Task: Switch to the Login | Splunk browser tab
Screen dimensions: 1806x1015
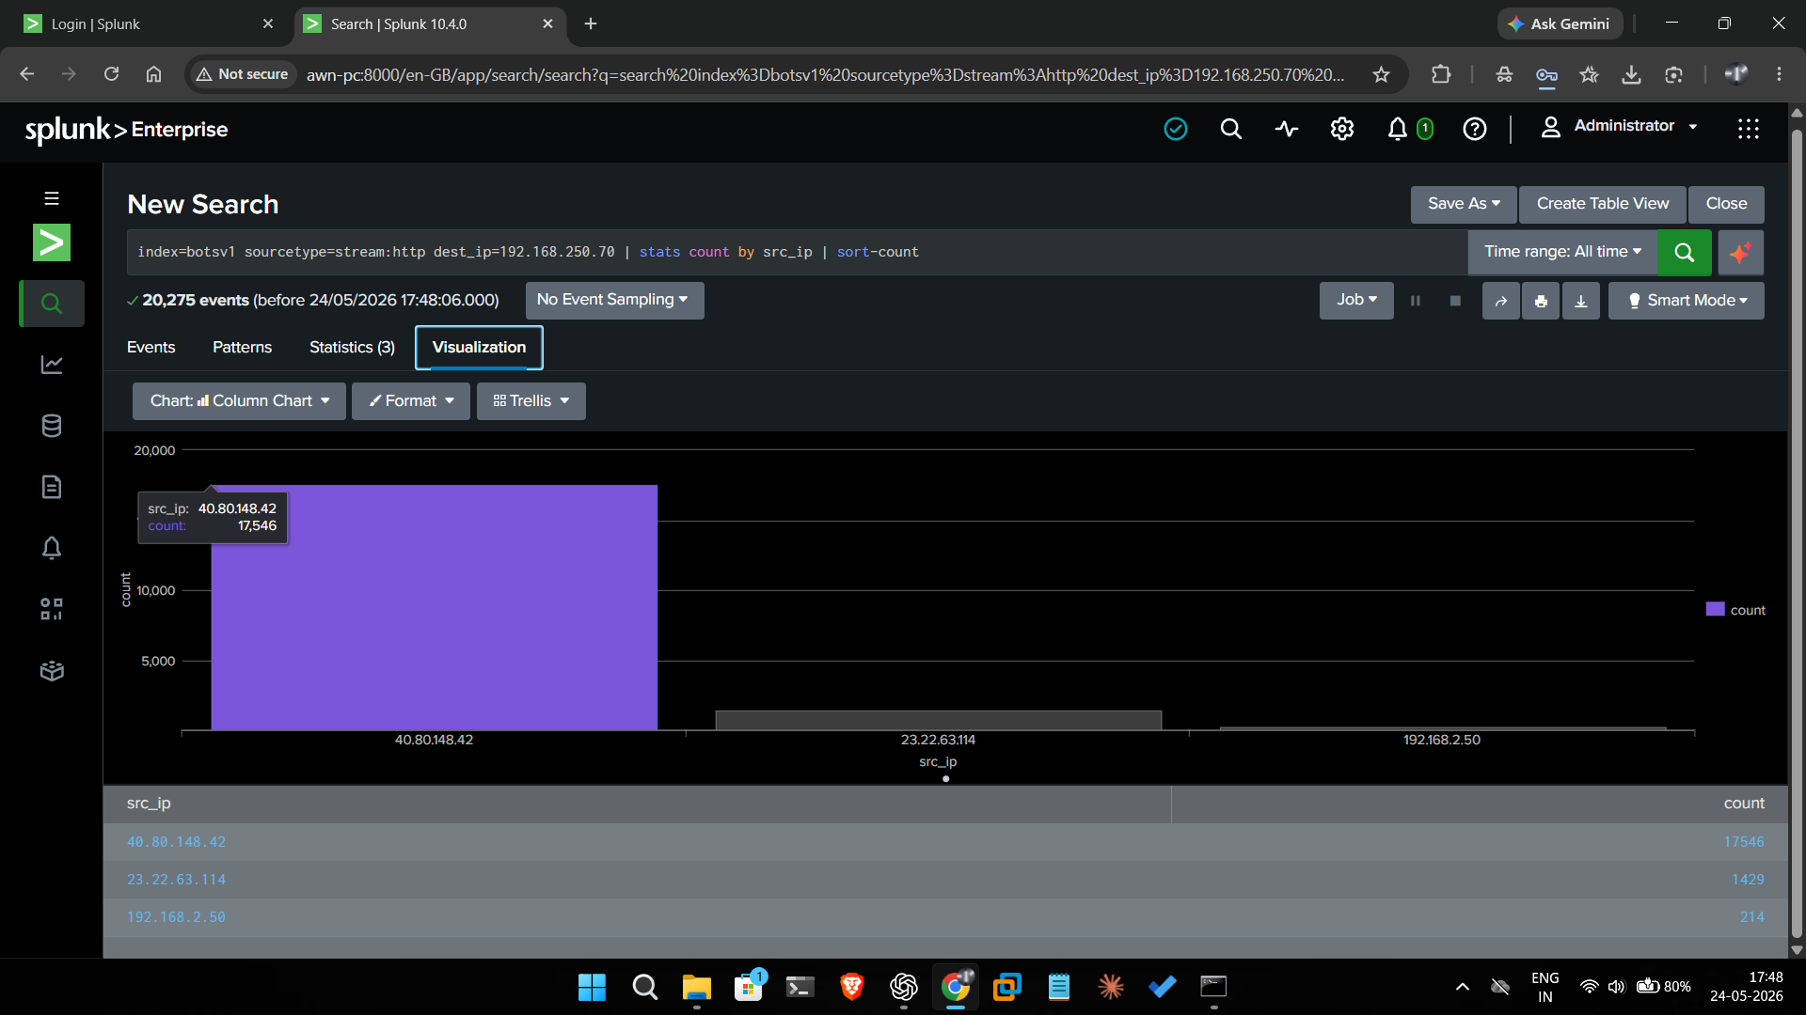Action: click(x=149, y=24)
